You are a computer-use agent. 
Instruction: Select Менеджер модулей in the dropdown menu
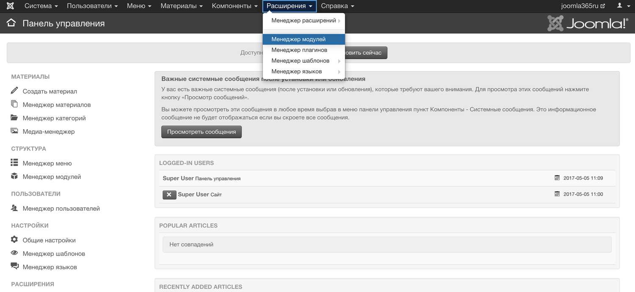pos(298,39)
